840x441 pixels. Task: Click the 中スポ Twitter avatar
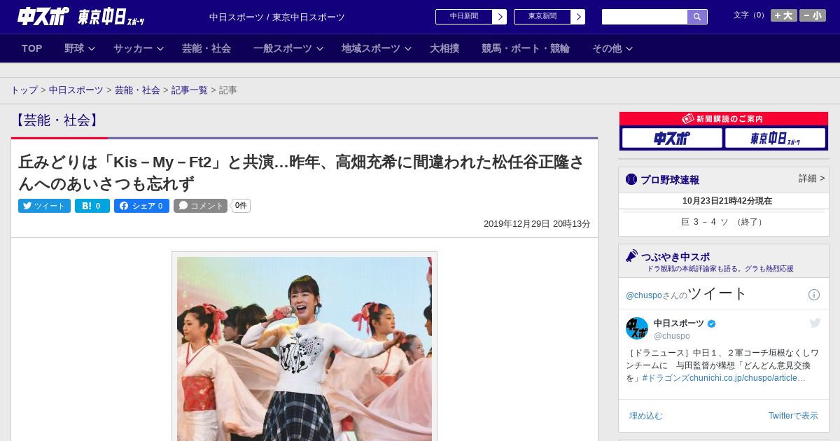(637, 328)
